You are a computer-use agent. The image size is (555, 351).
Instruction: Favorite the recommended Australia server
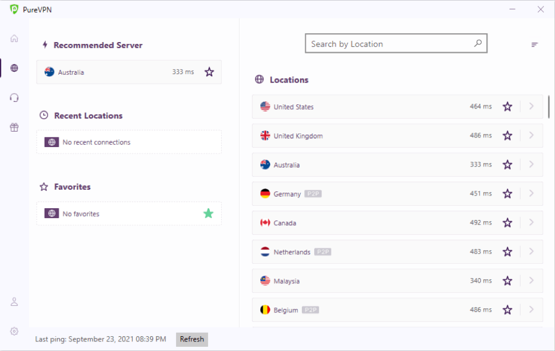pos(209,72)
